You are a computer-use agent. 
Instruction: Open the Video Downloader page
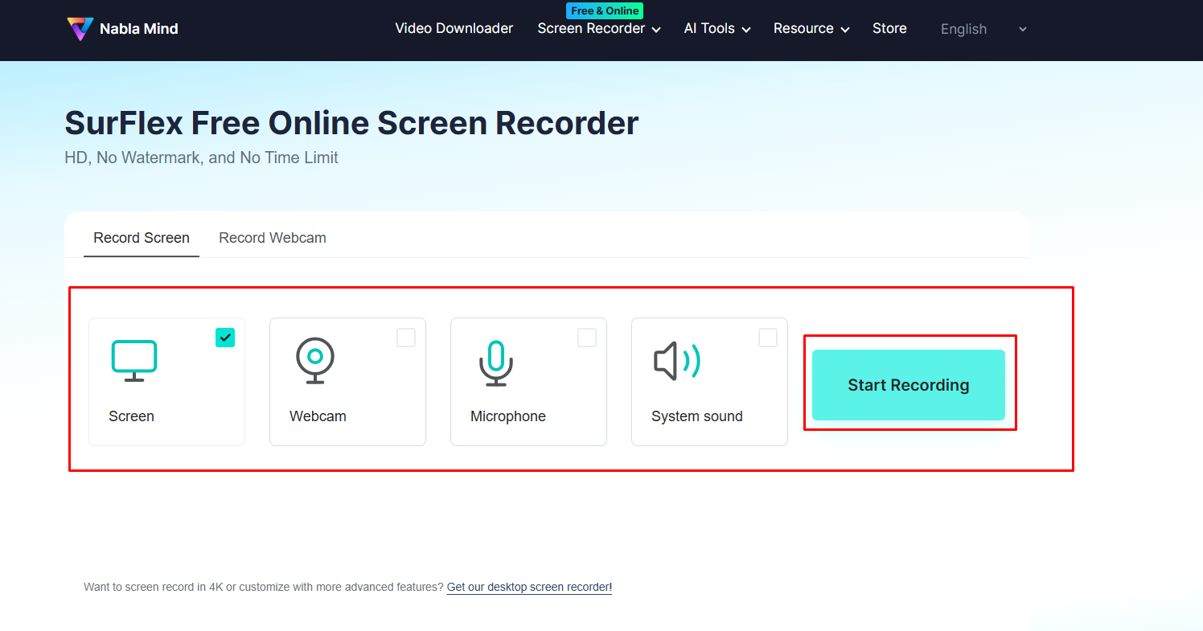[454, 28]
